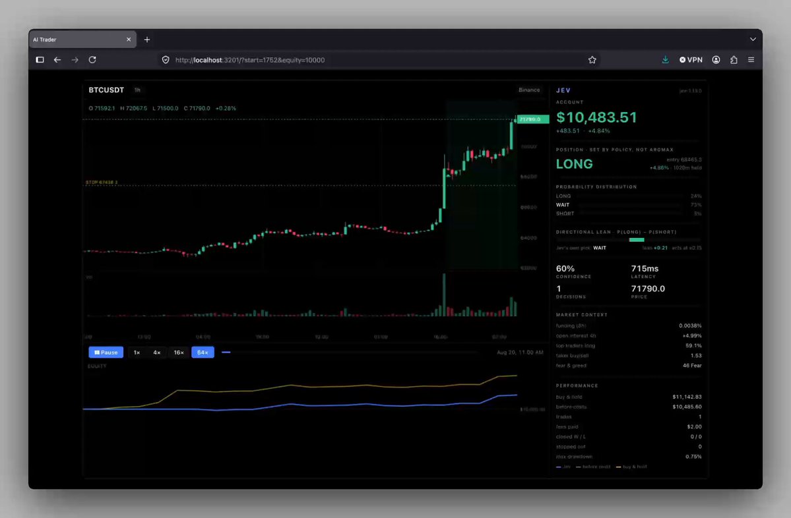This screenshot has height=518, width=791.
Task: Open the account profile icon
Action: (x=716, y=60)
